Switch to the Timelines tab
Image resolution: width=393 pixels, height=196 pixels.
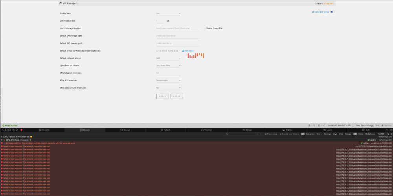[x=206, y=130]
